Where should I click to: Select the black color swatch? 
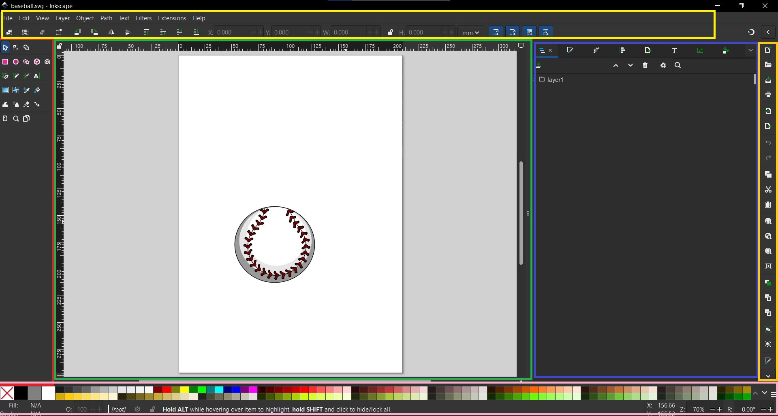(x=20, y=393)
